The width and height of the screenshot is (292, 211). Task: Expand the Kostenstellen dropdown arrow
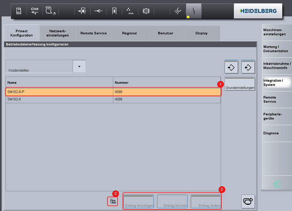click(x=80, y=66)
